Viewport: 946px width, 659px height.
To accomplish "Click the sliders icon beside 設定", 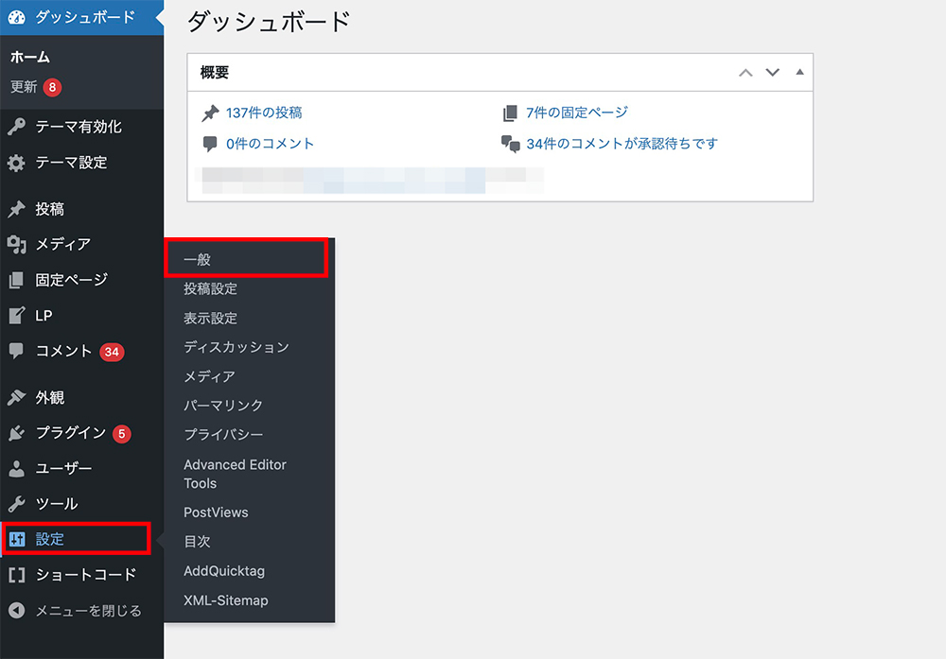I will 17,539.
